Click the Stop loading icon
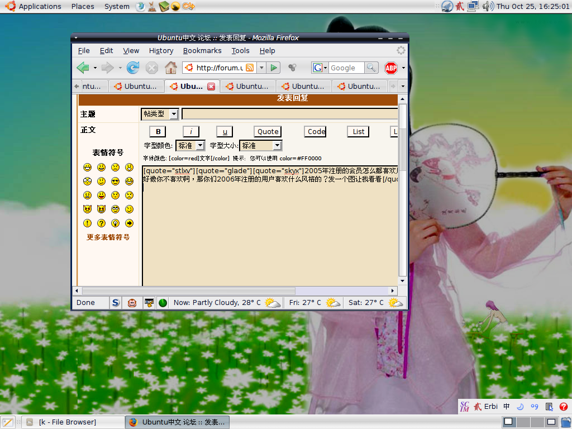Screen dimensions: 572x429 (x=152, y=68)
